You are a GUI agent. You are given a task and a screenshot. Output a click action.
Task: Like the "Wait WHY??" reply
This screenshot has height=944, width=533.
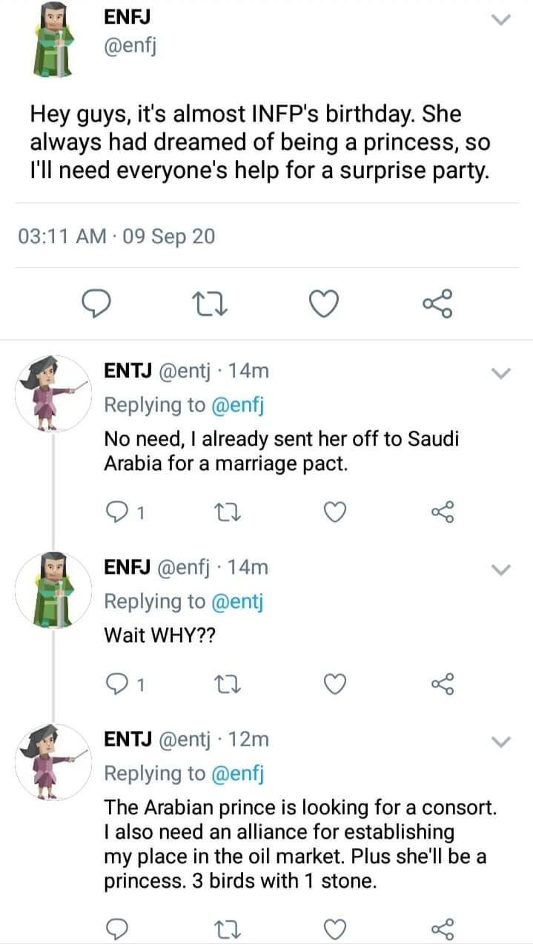coord(336,685)
